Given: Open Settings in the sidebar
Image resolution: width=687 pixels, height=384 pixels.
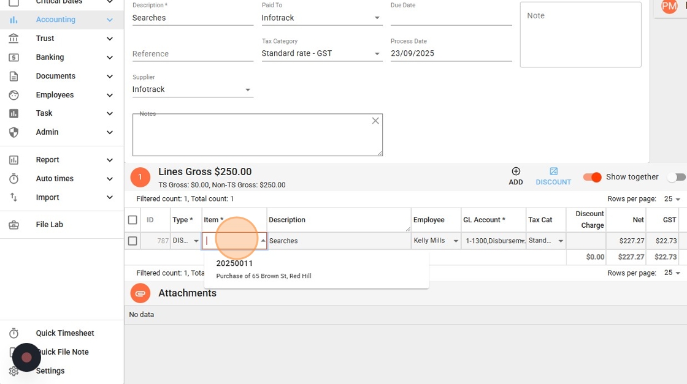Looking at the screenshot, I should click(x=50, y=371).
